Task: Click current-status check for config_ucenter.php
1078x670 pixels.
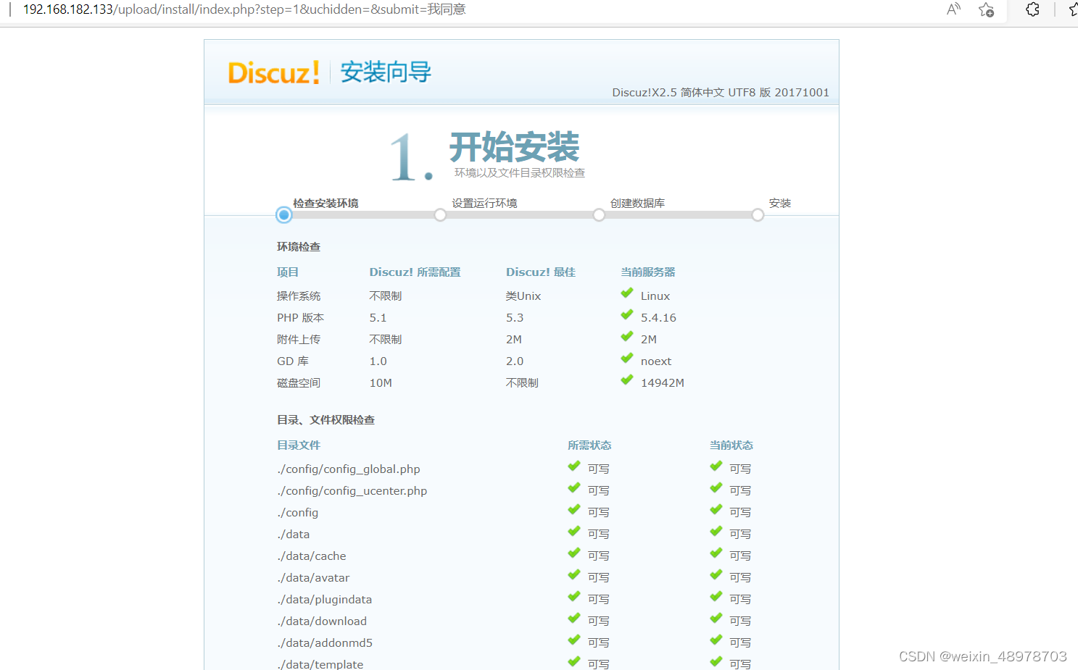Action: (716, 488)
